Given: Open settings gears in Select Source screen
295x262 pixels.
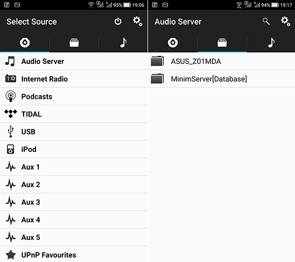Looking at the screenshot, I should click(138, 21).
